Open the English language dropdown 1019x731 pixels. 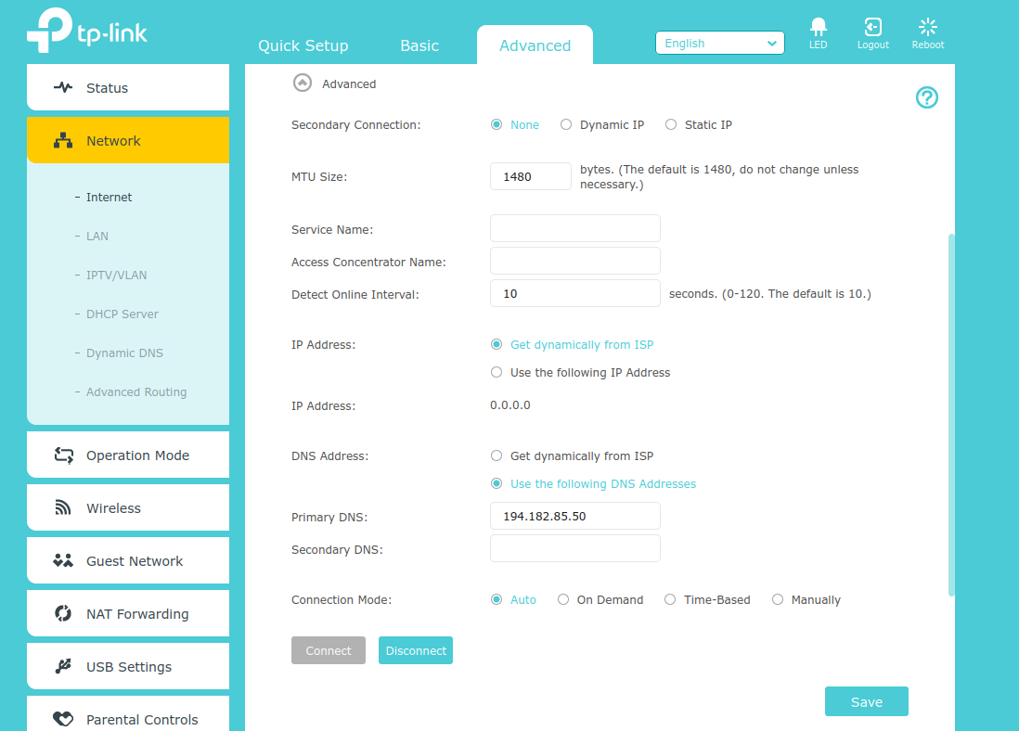coord(719,44)
